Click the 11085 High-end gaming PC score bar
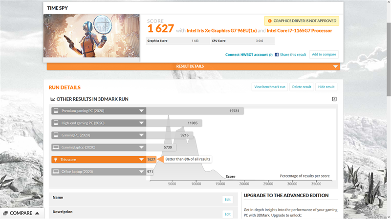The width and height of the screenshot is (391, 219). (174, 123)
